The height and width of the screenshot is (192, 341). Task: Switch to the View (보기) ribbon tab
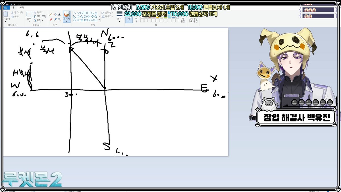[x=22, y=7]
